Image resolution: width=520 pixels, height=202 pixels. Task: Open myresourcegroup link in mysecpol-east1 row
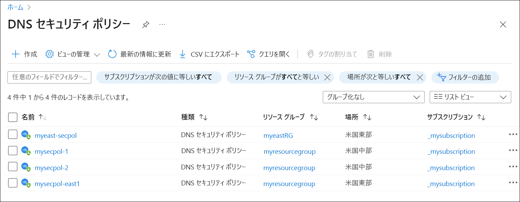[290, 184]
